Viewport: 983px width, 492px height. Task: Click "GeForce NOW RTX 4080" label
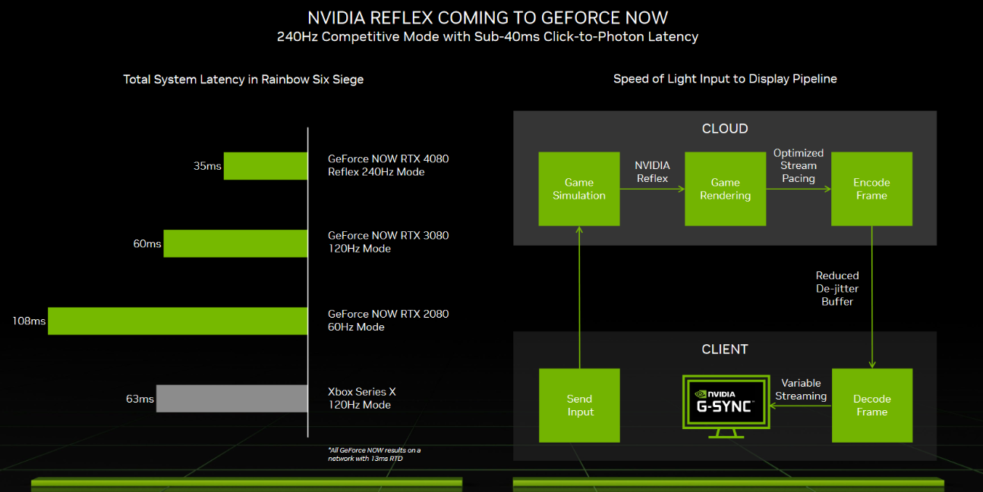[x=389, y=159]
